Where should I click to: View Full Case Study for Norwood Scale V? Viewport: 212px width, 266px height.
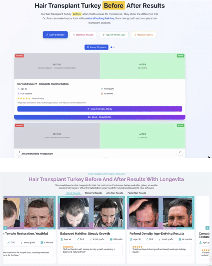pos(100,109)
